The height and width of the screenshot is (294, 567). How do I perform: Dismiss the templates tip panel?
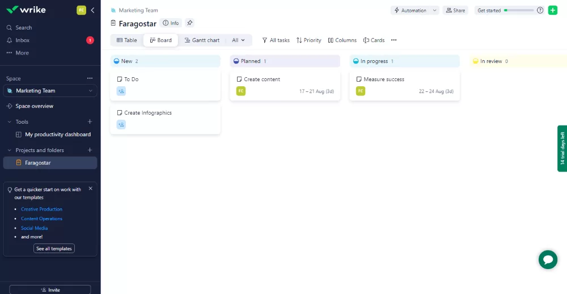90,188
